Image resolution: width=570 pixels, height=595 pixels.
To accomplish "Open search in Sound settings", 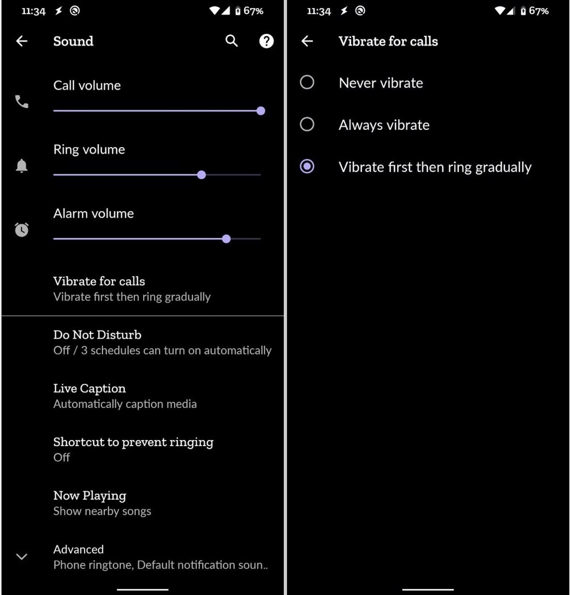I will [x=232, y=41].
